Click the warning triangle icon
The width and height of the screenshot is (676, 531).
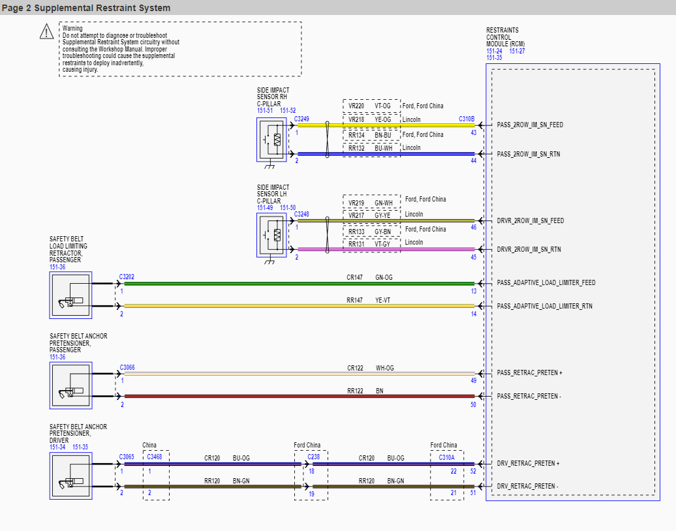pyautogui.click(x=46, y=31)
